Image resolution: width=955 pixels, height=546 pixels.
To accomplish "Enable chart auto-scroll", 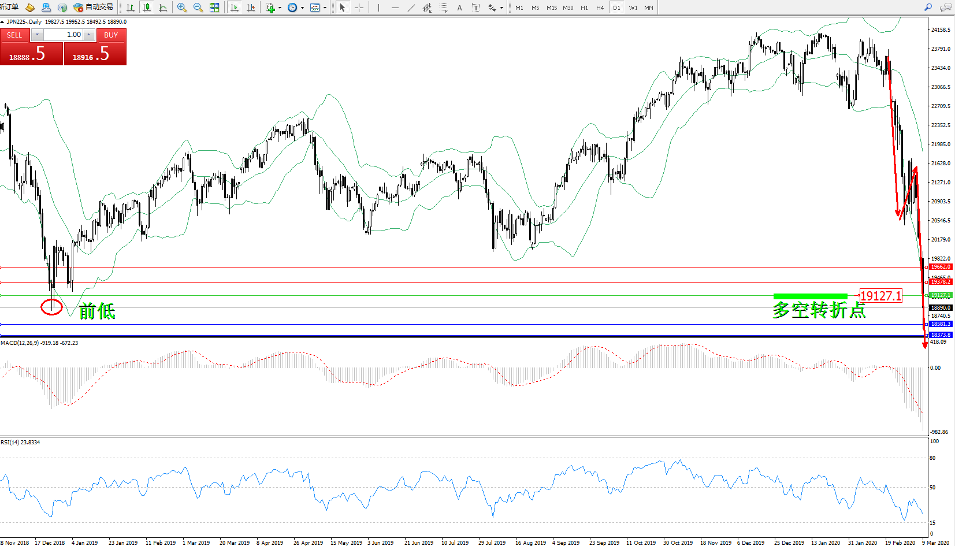I will (x=234, y=8).
